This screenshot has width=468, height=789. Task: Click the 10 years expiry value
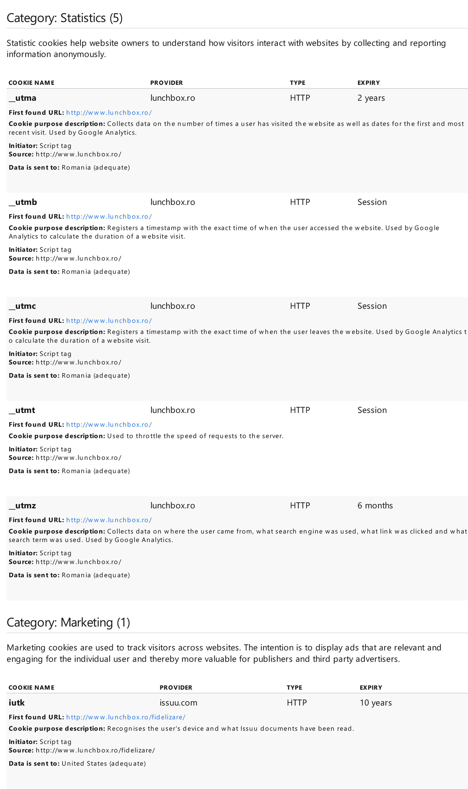[x=376, y=703]
